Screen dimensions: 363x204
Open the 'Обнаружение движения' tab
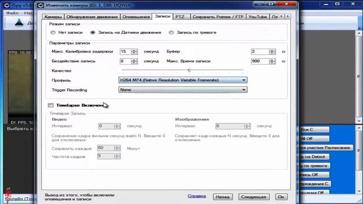(x=92, y=16)
